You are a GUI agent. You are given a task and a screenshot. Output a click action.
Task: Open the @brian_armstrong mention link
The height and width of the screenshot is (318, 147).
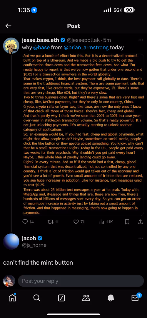pyautogui.click(x=86, y=48)
